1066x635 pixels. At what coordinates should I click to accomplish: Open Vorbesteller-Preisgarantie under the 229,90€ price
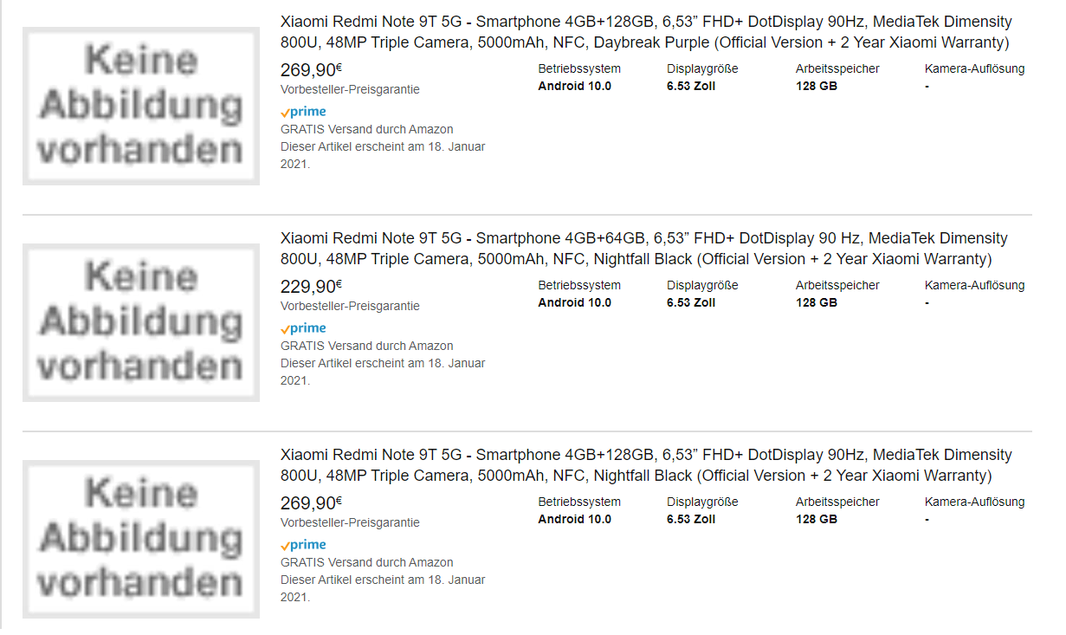click(x=350, y=306)
